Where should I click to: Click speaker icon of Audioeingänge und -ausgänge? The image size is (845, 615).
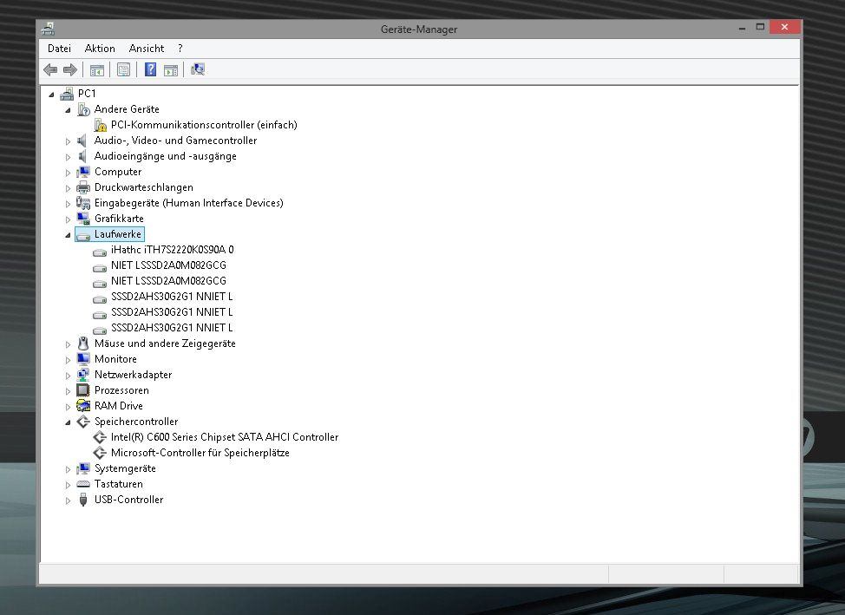click(83, 156)
